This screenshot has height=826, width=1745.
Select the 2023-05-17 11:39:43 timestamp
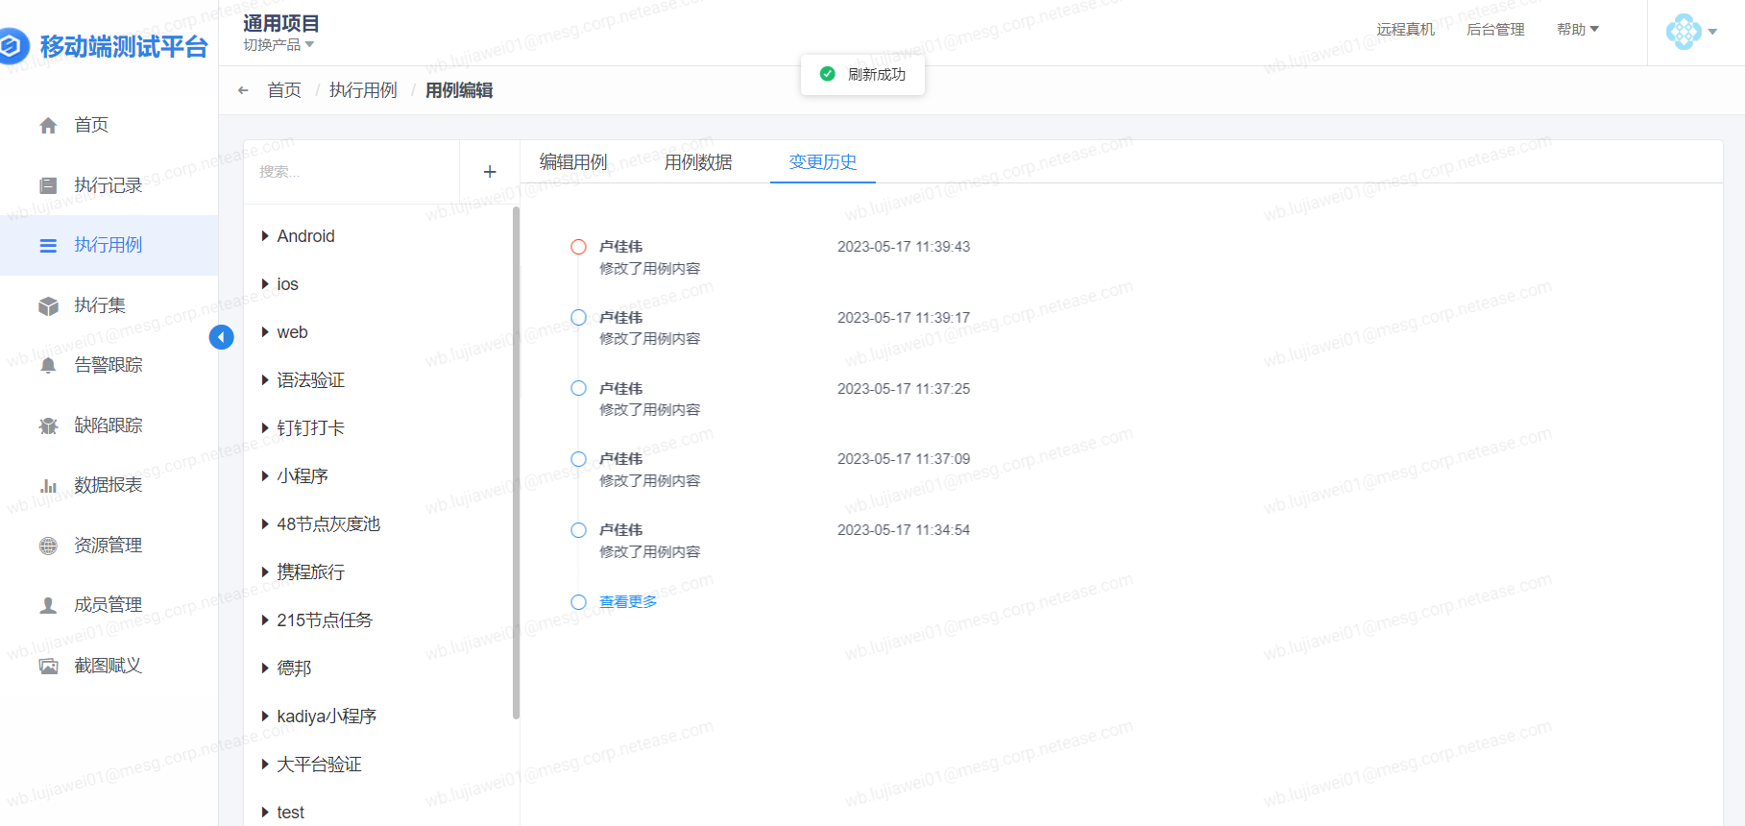point(904,247)
